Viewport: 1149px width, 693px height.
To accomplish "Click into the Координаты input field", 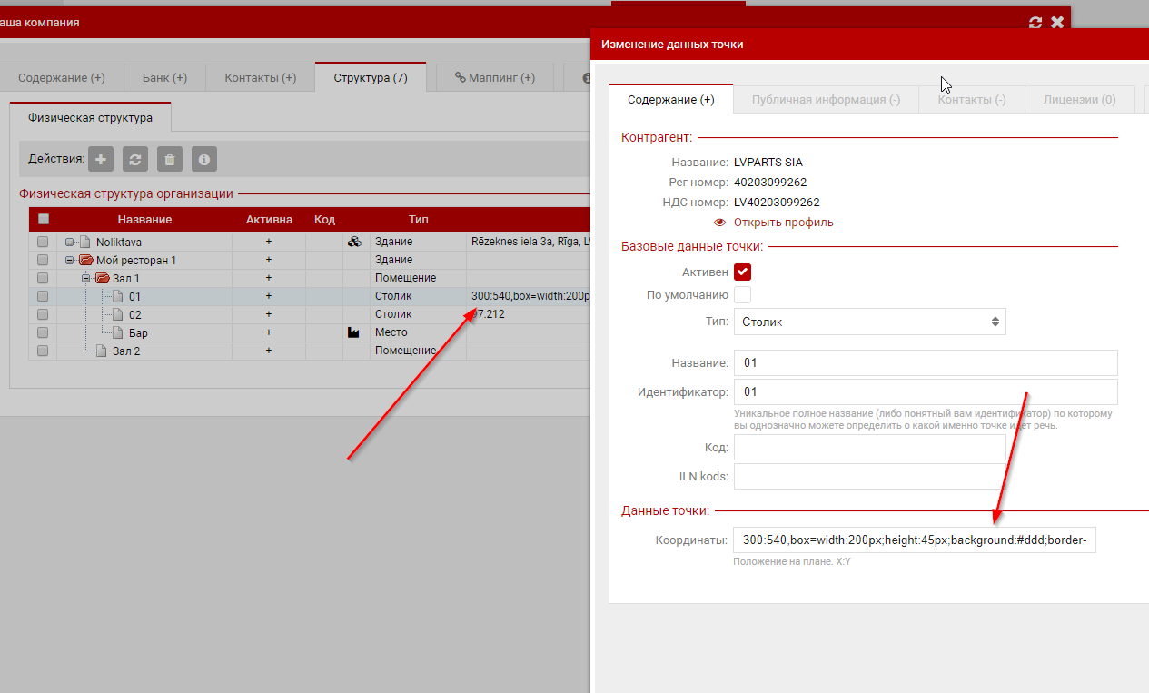I will coord(915,540).
